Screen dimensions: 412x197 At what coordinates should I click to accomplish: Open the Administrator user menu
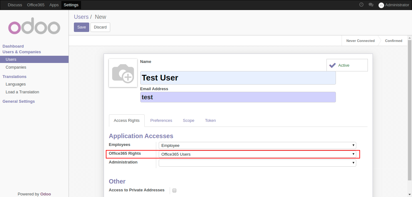click(x=394, y=5)
